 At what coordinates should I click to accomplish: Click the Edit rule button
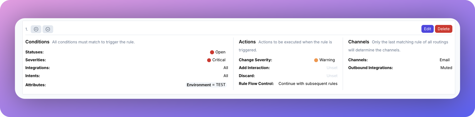coord(427,29)
